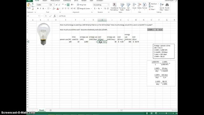This screenshot has height=115, width=204.
Task: Switch to the REVIEW ribbon tab
Action: pyautogui.click(x=84, y=1)
